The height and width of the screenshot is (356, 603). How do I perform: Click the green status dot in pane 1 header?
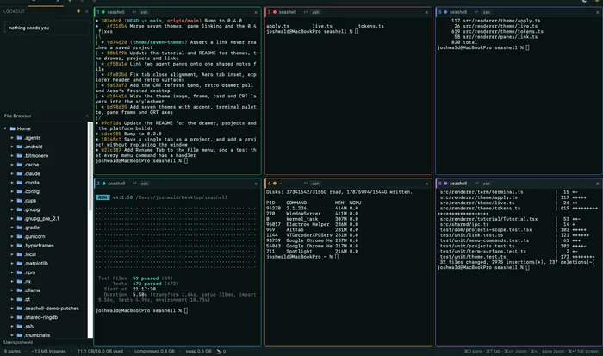tap(103, 12)
